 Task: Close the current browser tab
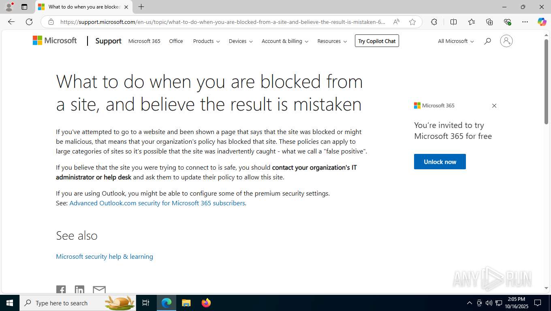(x=126, y=7)
